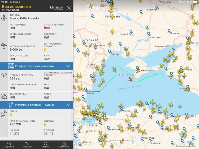Tap the Squawk lock icon

(45, 124)
